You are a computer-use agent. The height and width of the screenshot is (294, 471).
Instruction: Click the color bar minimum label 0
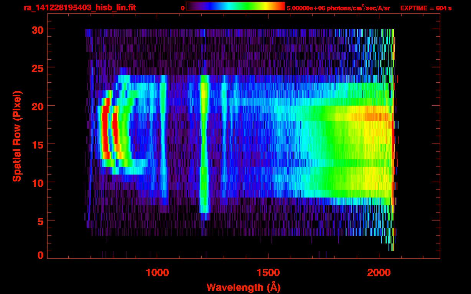pos(183,8)
